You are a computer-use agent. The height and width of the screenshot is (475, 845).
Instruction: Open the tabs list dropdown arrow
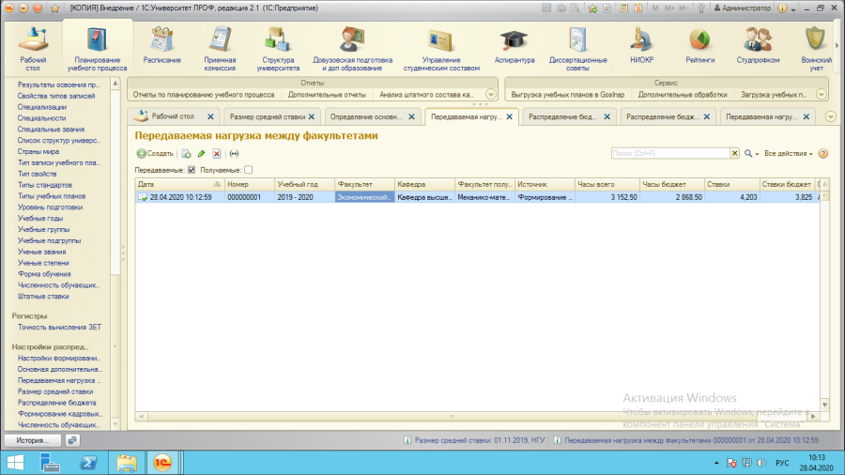click(x=830, y=116)
